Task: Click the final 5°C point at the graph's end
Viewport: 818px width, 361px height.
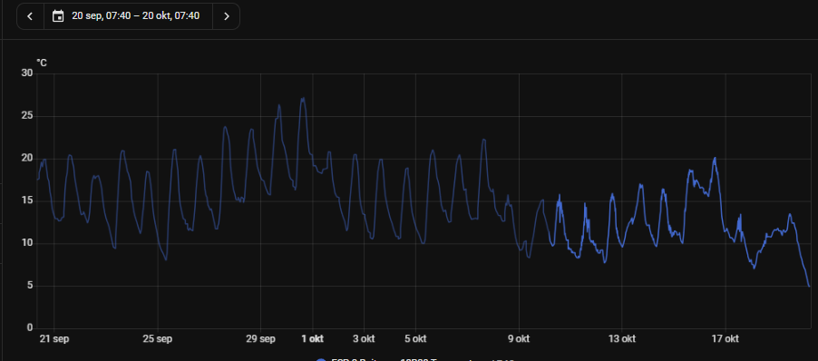Action: click(809, 286)
